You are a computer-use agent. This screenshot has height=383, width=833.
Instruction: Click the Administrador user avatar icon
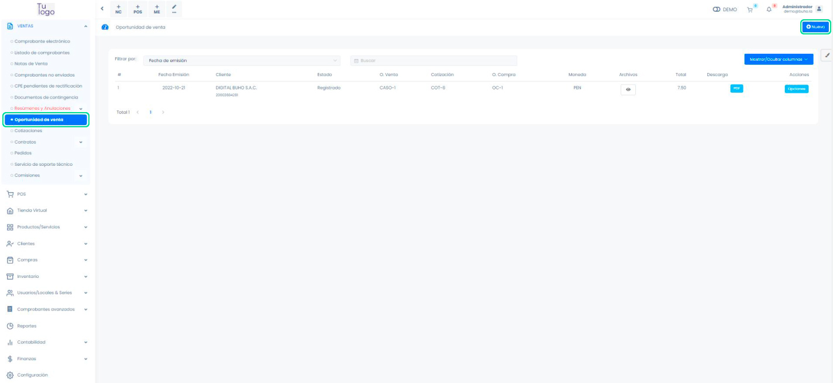[819, 9]
